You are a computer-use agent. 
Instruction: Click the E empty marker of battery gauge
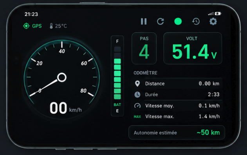[117, 111]
